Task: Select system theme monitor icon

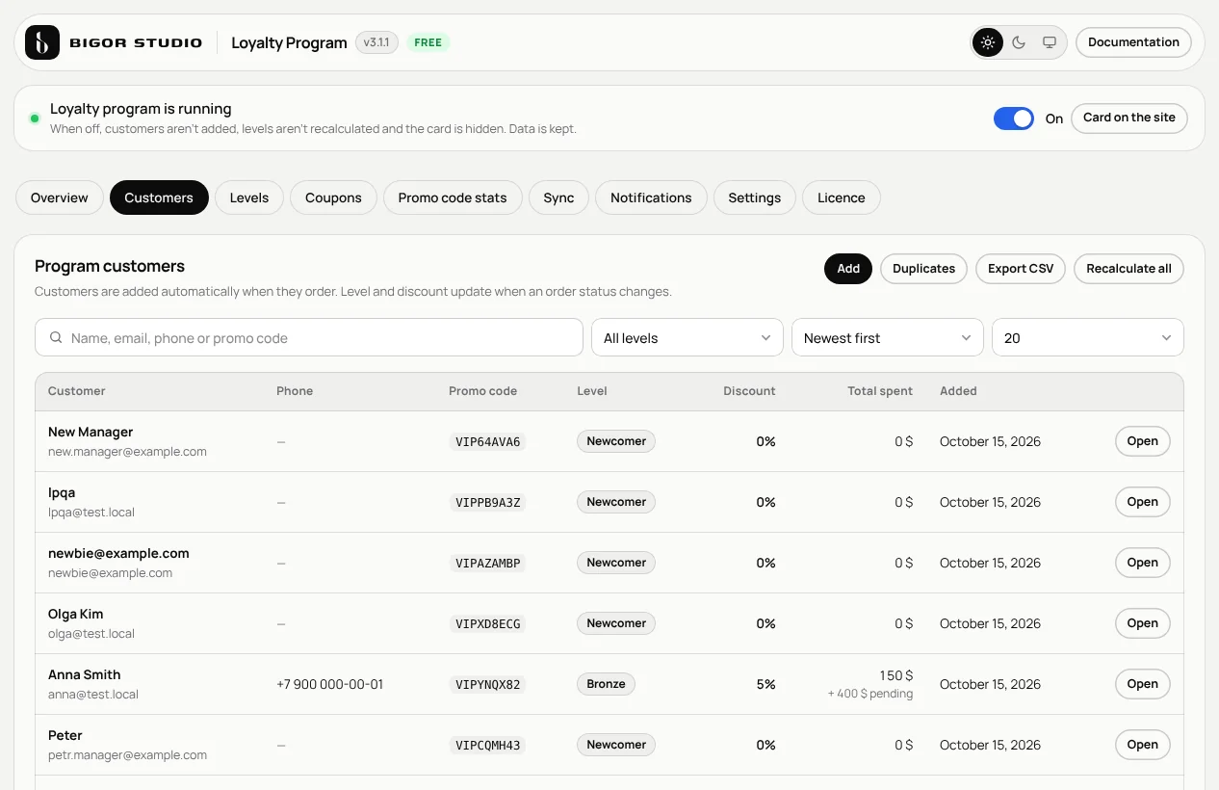Action: (1050, 42)
